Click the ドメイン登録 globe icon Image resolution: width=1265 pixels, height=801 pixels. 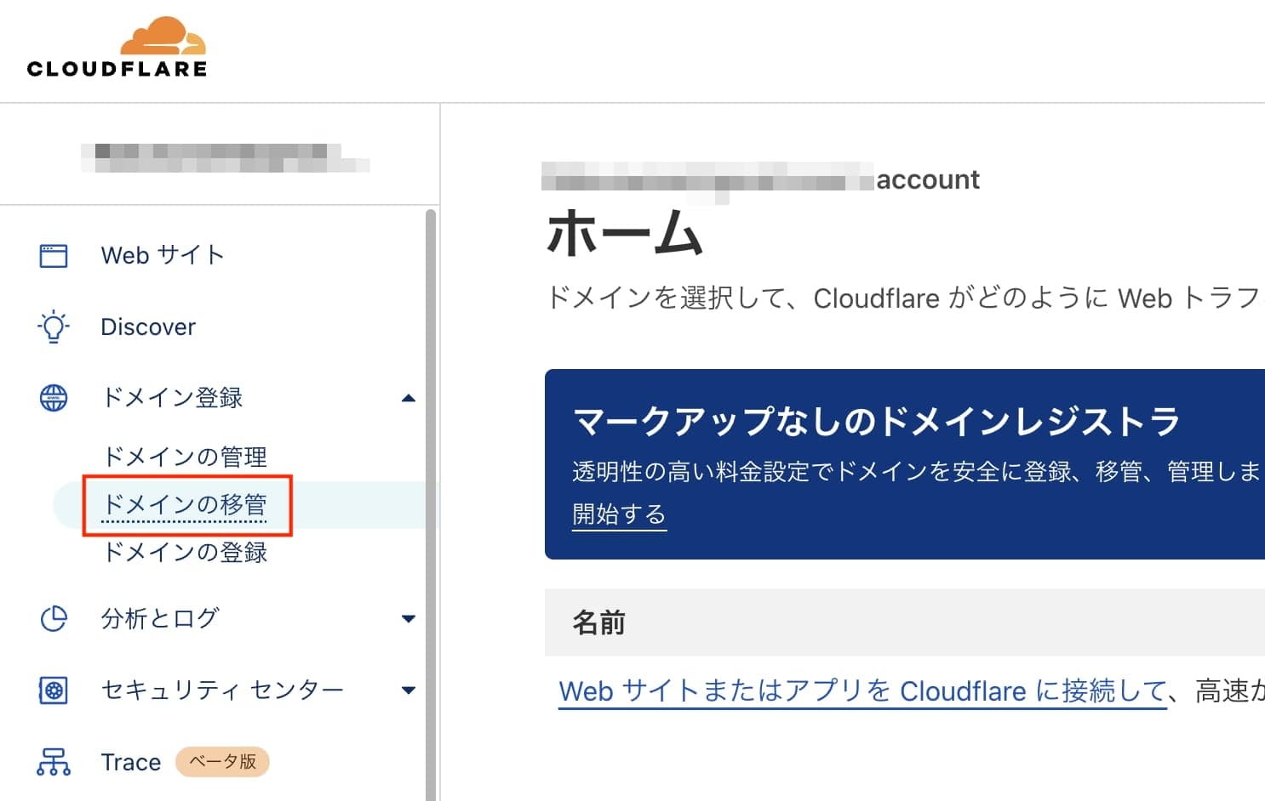[54, 398]
